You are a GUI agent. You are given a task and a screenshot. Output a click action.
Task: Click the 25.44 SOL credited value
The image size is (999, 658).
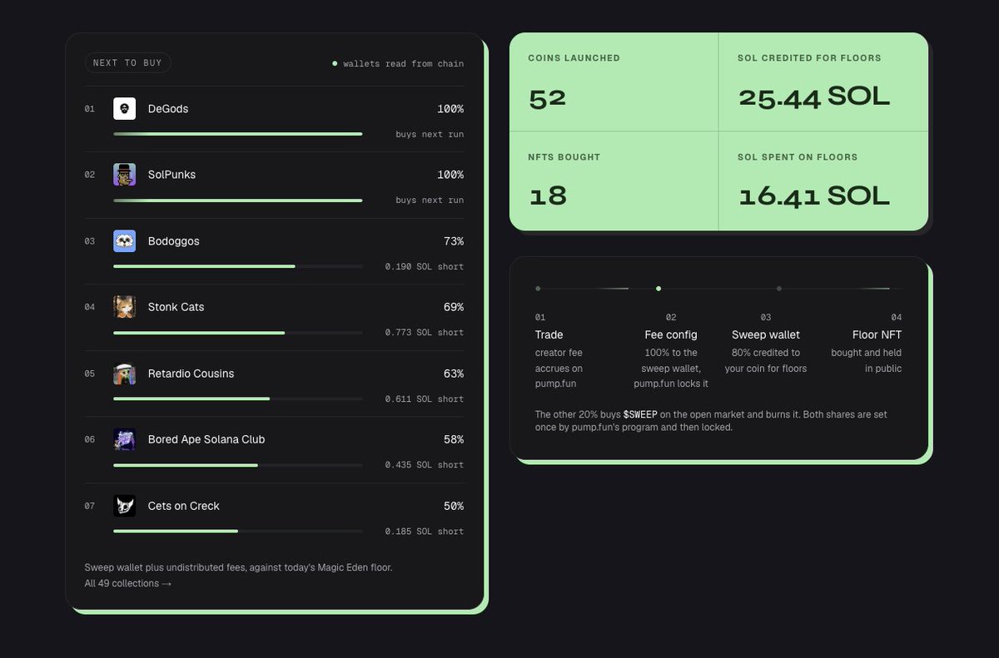(x=814, y=97)
